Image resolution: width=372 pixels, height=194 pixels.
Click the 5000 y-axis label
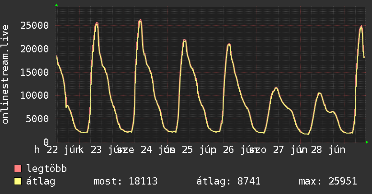(37, 119)
